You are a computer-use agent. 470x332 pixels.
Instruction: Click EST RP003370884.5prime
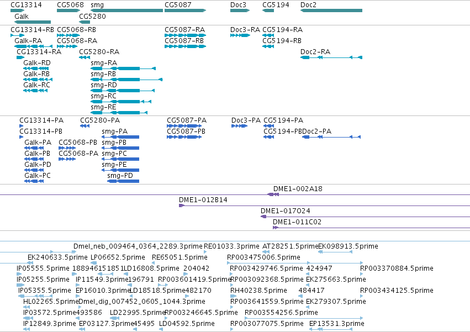397,268
